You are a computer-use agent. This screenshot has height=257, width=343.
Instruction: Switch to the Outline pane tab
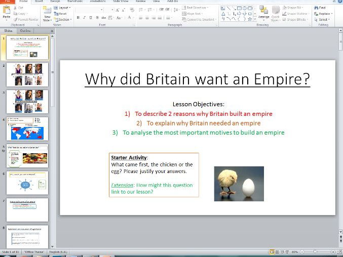coord(25,31)
